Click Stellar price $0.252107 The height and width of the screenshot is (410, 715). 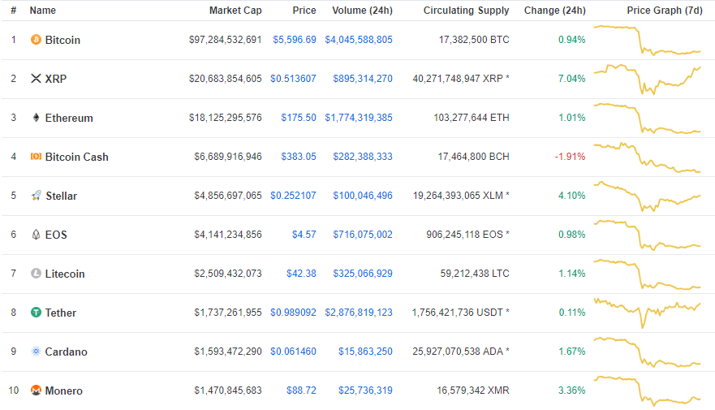(293, 196)
